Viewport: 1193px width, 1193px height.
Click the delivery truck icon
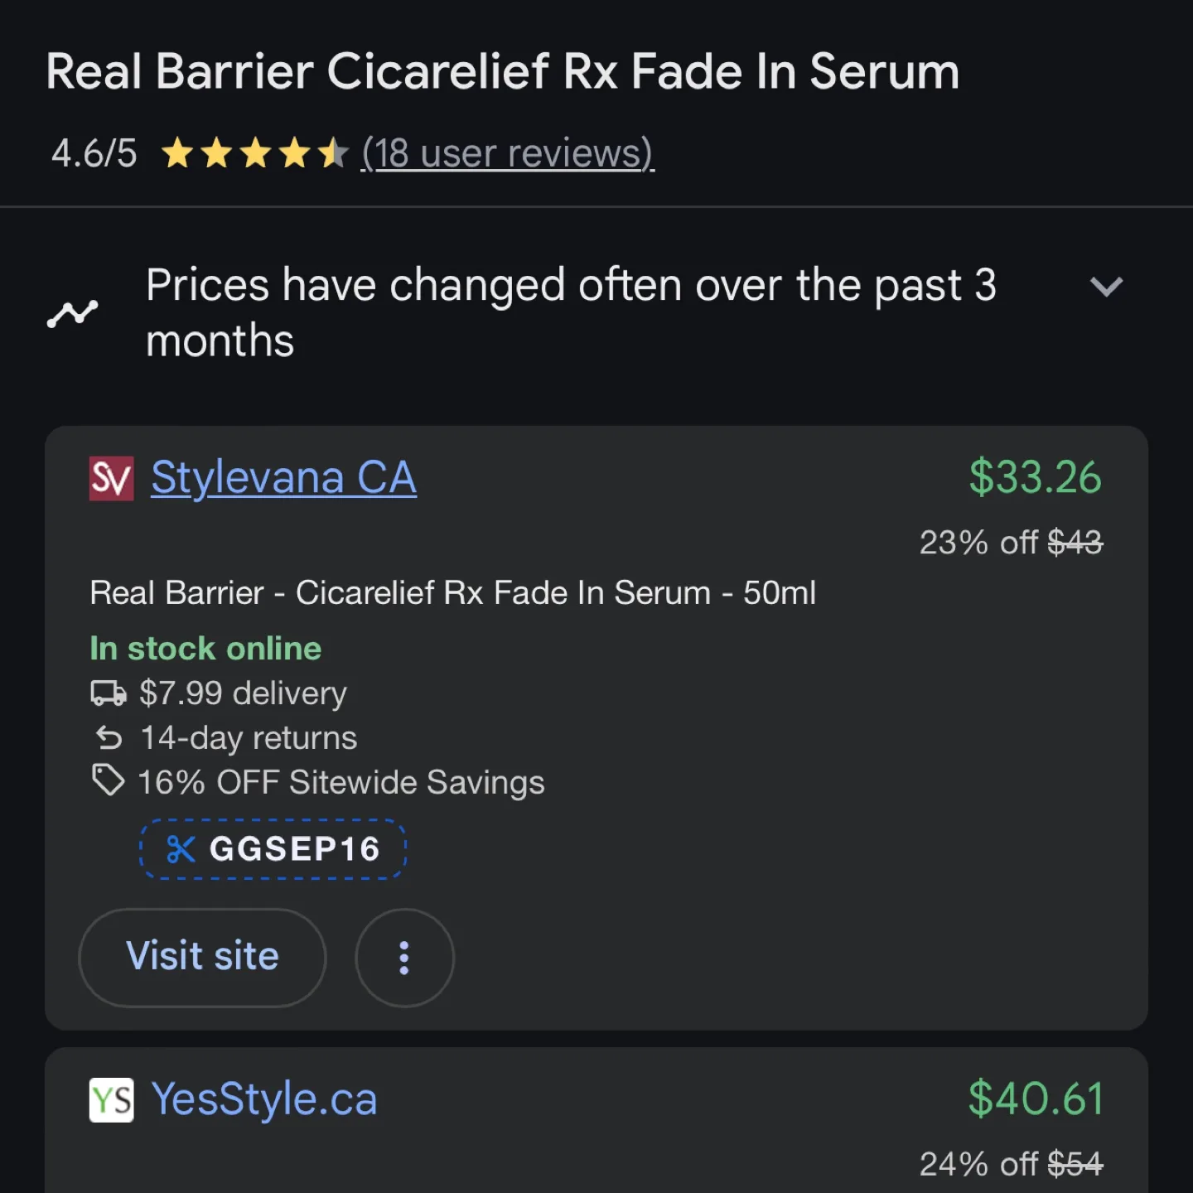coord(107,693)
